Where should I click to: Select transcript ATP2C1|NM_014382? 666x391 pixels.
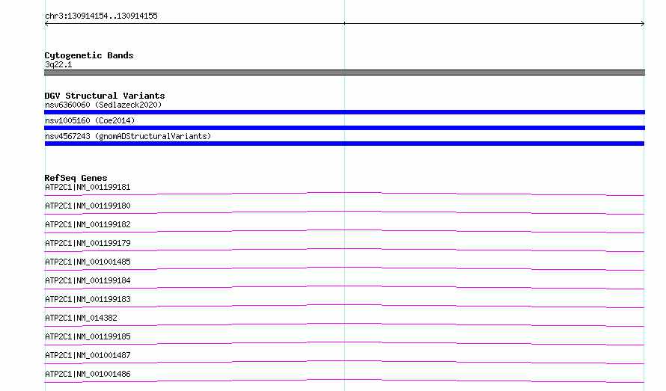(x=81, y=318)
